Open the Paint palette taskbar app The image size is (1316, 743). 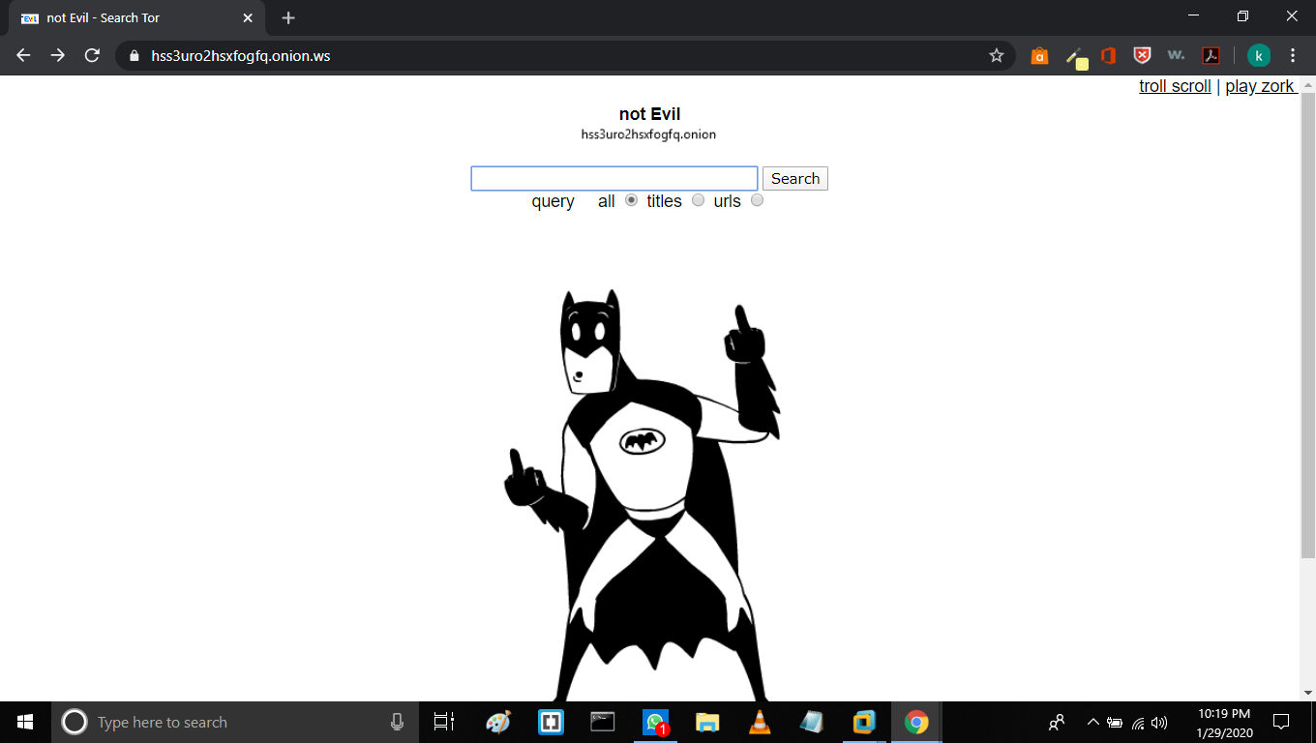[497, 722]
